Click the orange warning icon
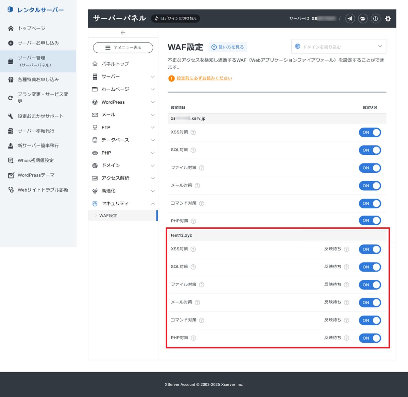The height and width of the screenshot is (397, 408). click(x=171, y=79)
